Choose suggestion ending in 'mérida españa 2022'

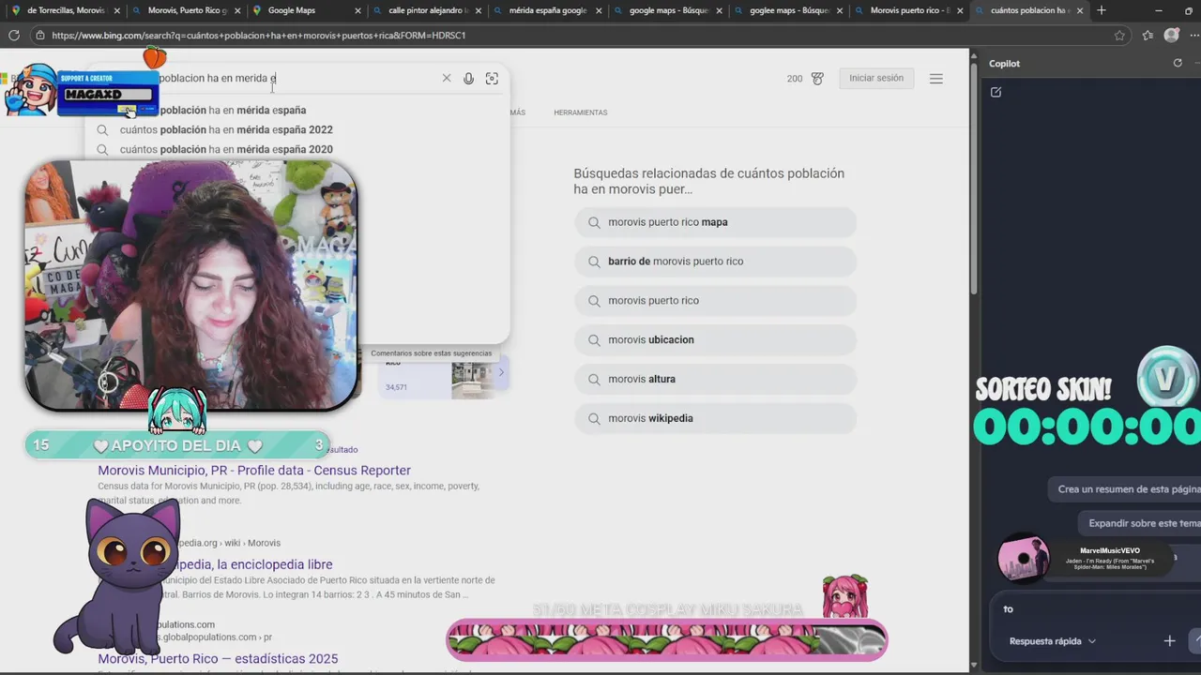pyautogui.click(x=297, y=129)
